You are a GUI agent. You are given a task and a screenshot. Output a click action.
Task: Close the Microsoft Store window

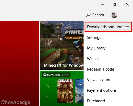click(127, 4)
